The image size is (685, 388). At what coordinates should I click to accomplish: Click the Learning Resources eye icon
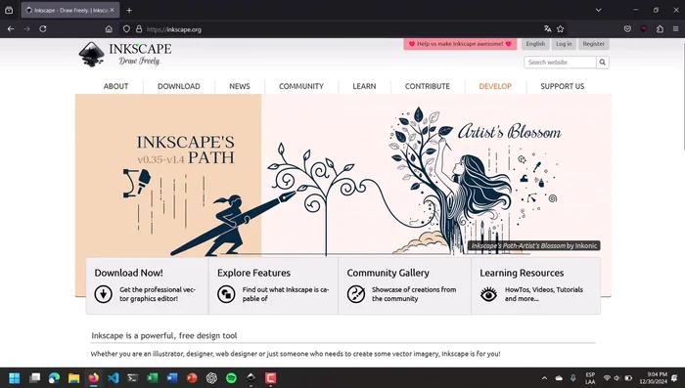point(488,294)
